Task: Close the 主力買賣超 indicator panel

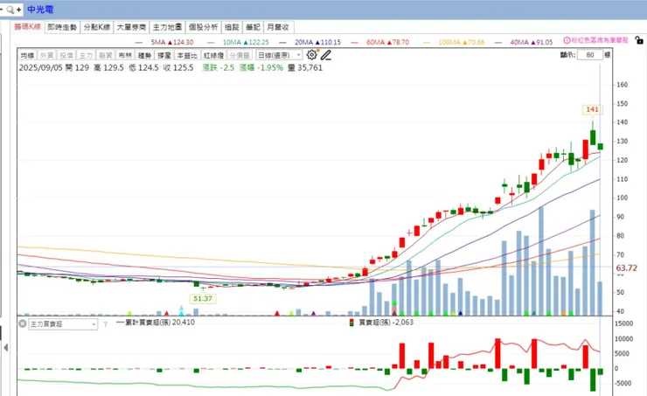Action: point(23,323)
